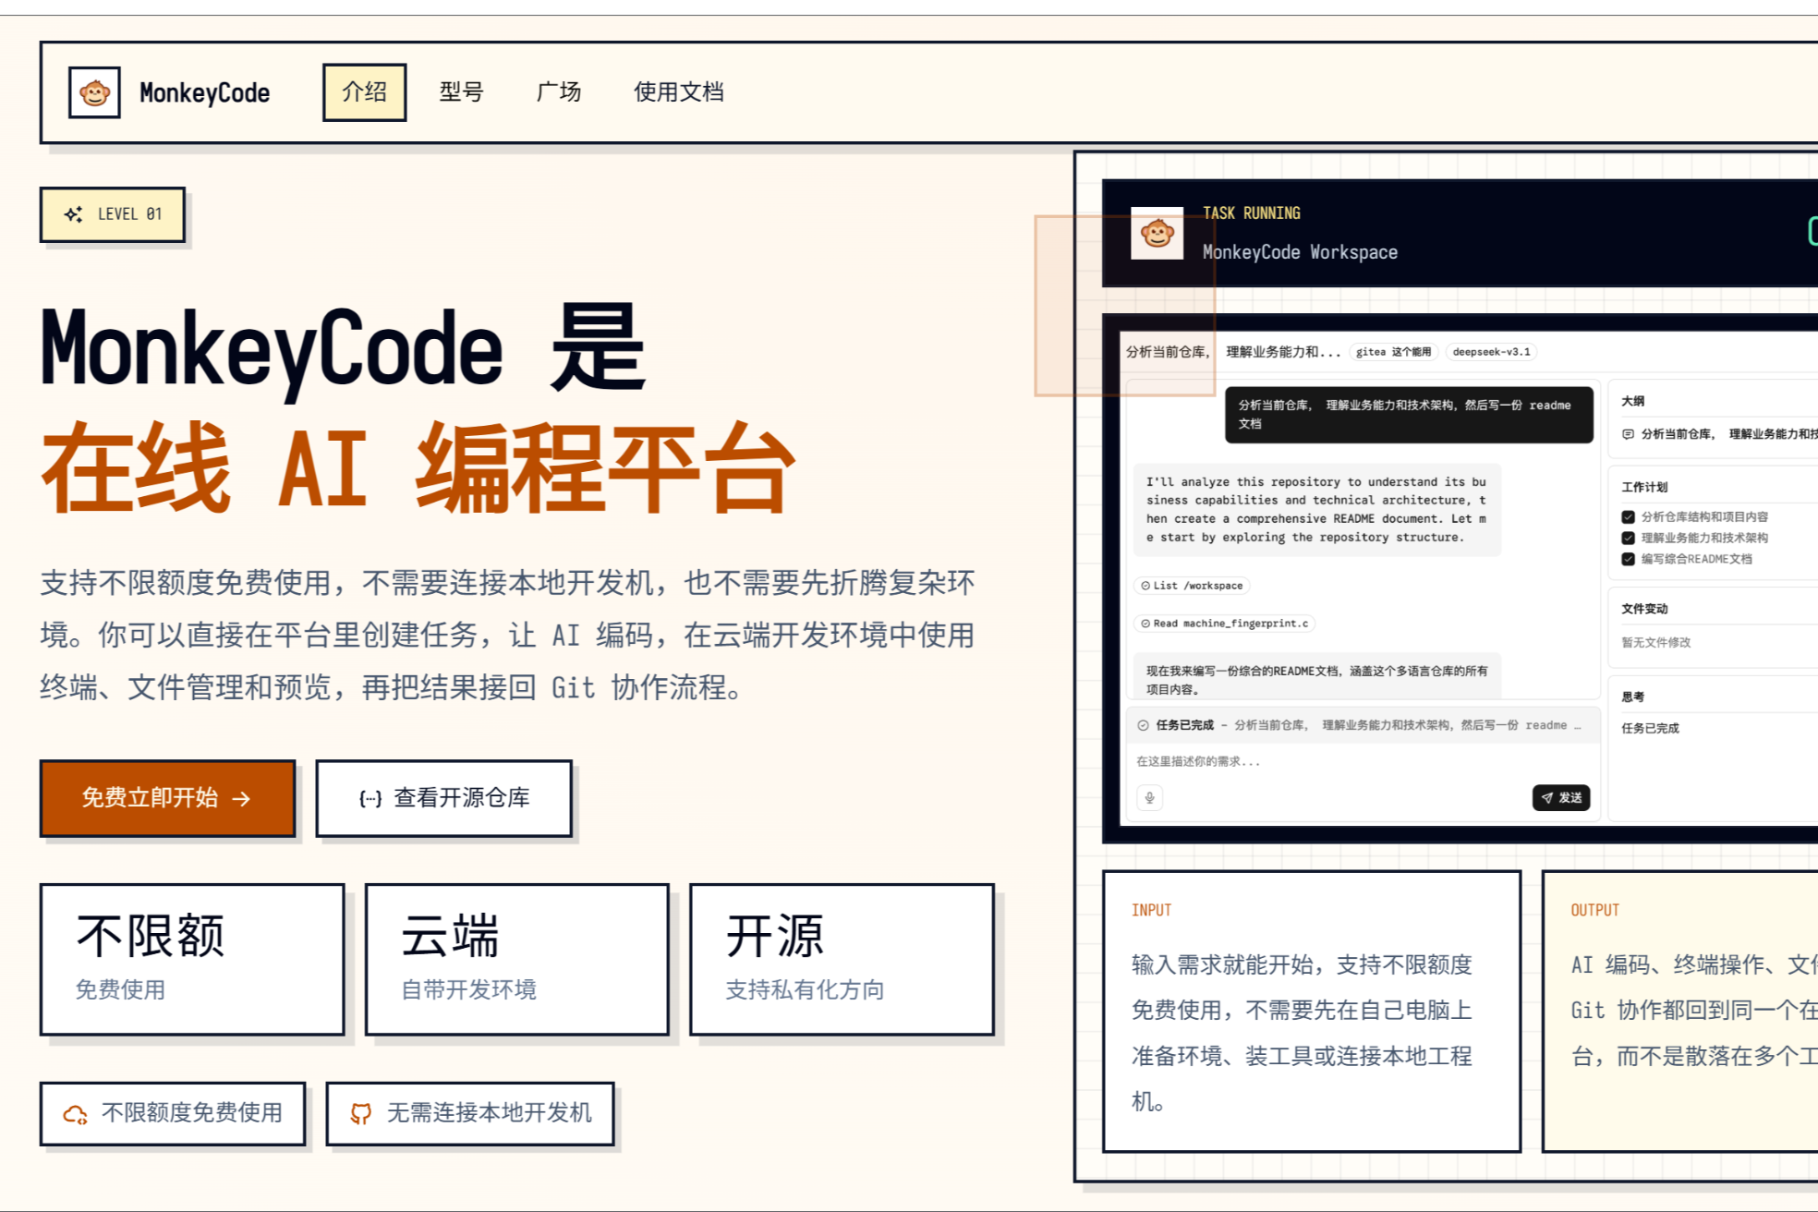Open 查看开源仓库 button

444,798
